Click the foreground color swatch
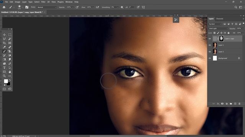The height and width of the screenshot is (137, 245). click(6, 81)
